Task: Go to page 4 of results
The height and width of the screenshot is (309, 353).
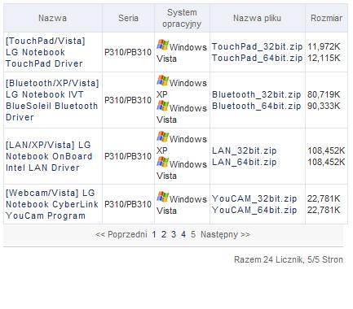Action: click(183, 234)
